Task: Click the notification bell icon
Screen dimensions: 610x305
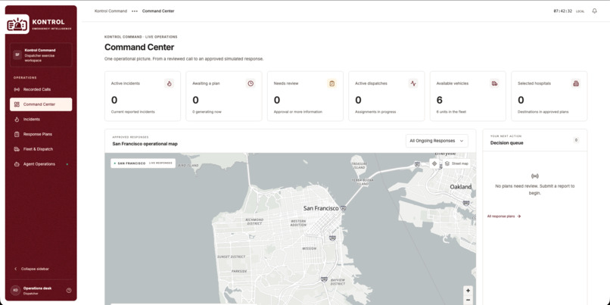Action: pyautogui.click(x=594, y=11)
